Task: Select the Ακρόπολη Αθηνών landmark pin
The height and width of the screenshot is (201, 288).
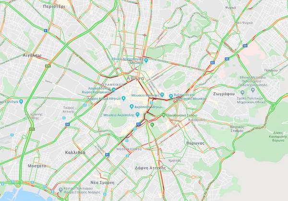Action: pos(132,106)
